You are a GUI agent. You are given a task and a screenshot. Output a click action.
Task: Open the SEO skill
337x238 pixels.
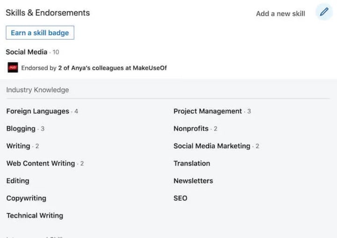coord(180,198)
